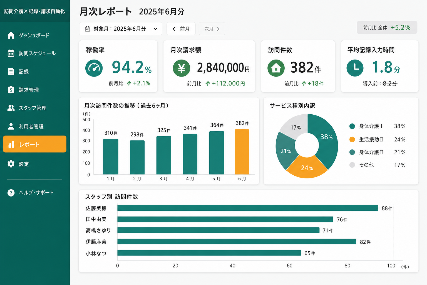The height and width of the screenshot is (285, 427).
Task: Click the 設定 gear icon
Action: pos(11,164)
